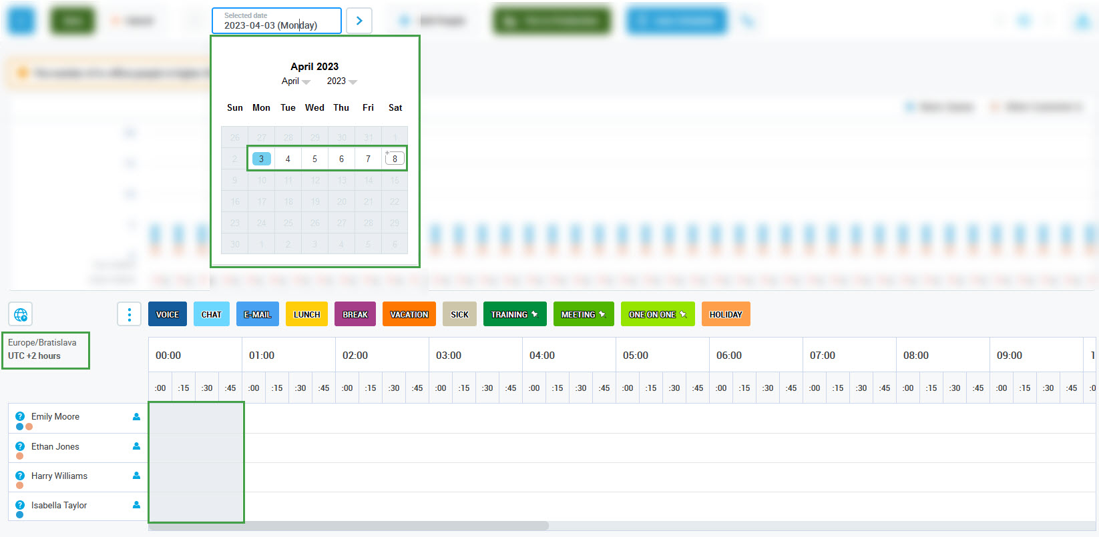Select the VOICE activity type
Screen dimensions: 1099x537
tap(168, 314)
